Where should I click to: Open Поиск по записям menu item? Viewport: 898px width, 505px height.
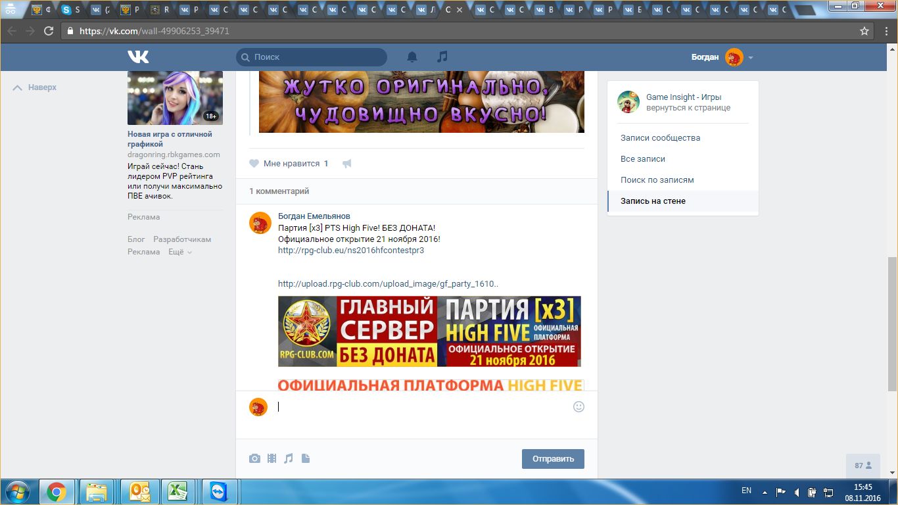coord(657,180)
